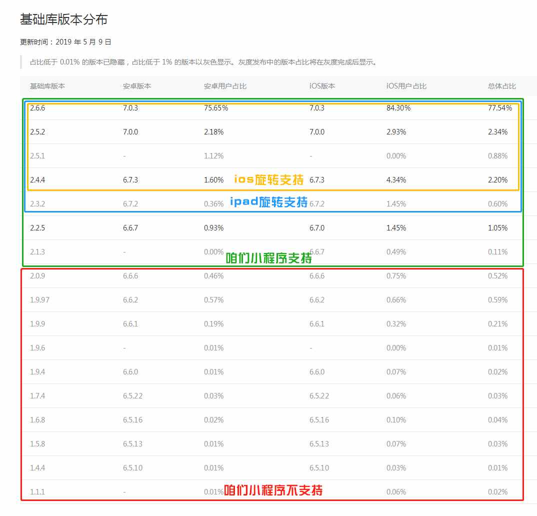
Task: Click the 总体占比 column header
Action: tap(501, 86)
